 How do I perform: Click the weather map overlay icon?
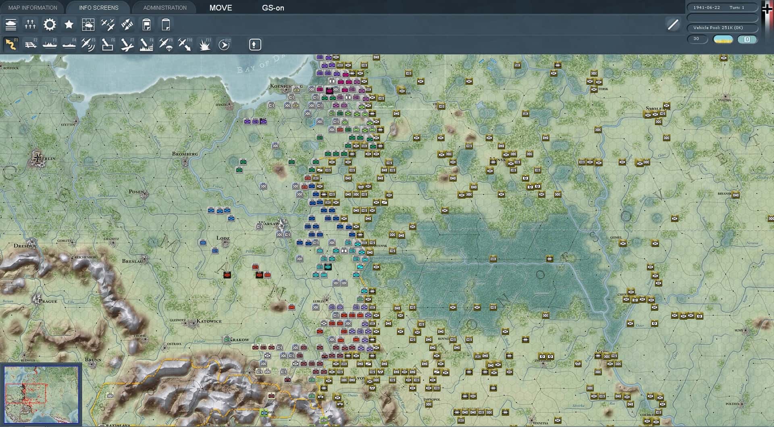pos(88,25)
